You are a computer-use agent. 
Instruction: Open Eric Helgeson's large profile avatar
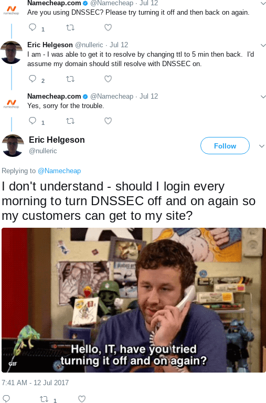tap(13, 145)
